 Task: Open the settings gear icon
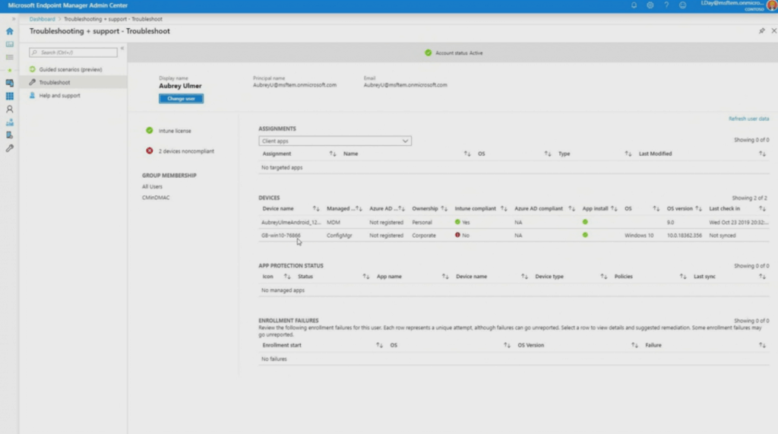coord(650,5)
